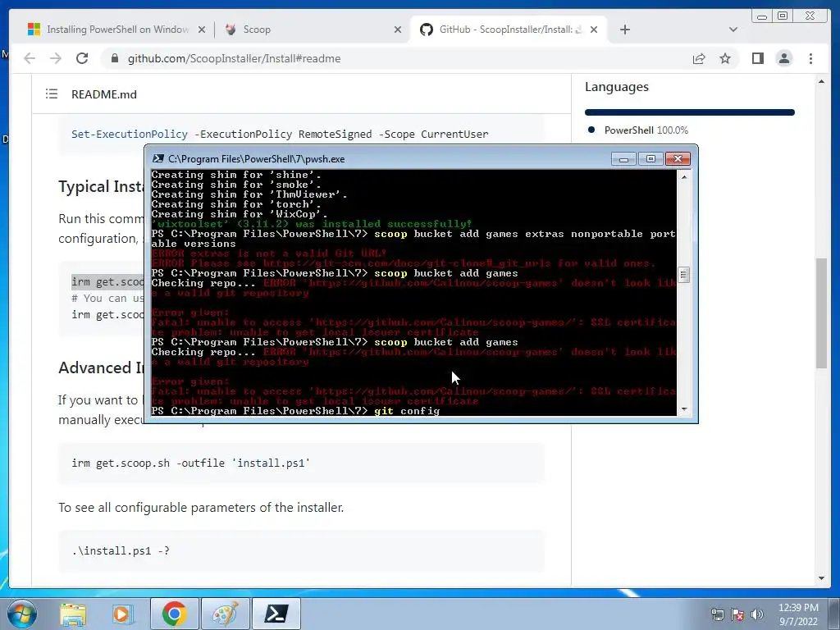The image size is (840, 630).
Task: Close the pwsh.exe console window
Action: click(678, 159)
